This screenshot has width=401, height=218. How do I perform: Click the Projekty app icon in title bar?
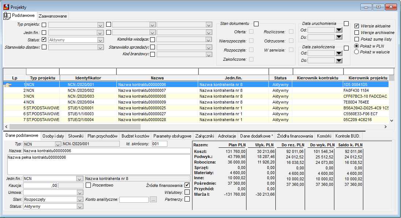click(x=6, y=7)
